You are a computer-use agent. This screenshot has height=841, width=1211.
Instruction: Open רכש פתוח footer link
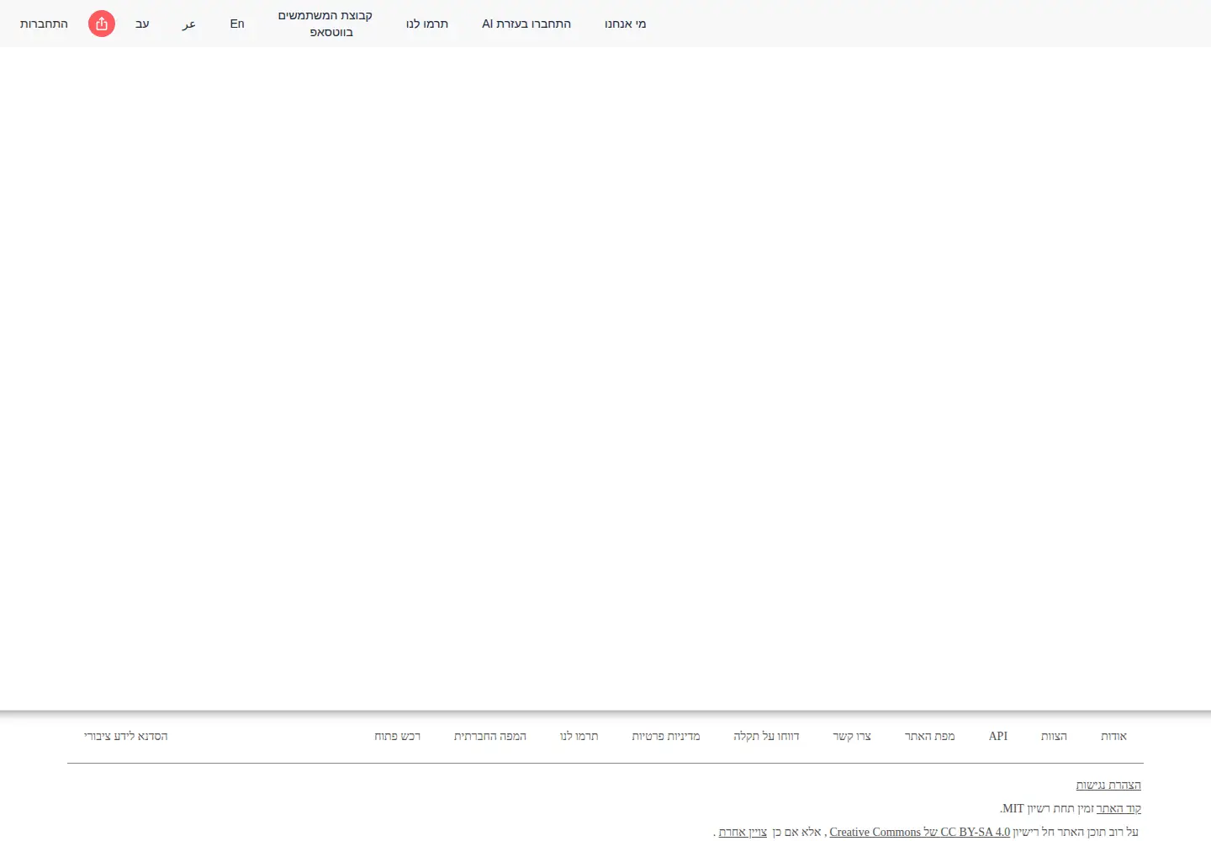point(398,736)
